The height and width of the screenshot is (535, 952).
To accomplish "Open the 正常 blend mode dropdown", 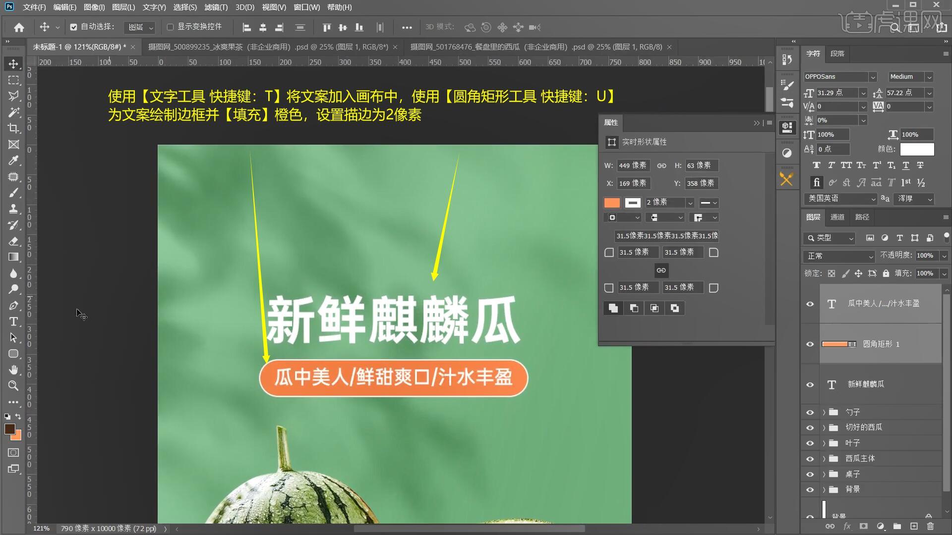I will 838,256.
